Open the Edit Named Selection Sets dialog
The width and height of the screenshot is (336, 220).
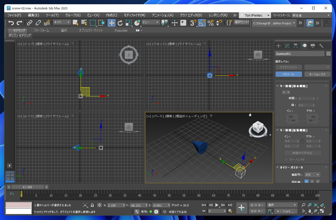229,23
